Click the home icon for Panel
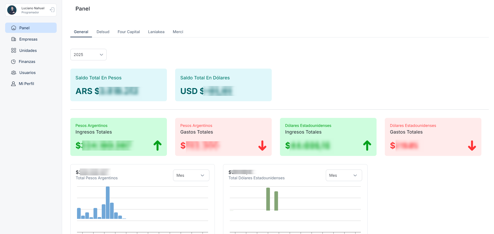 pos(14,28)
